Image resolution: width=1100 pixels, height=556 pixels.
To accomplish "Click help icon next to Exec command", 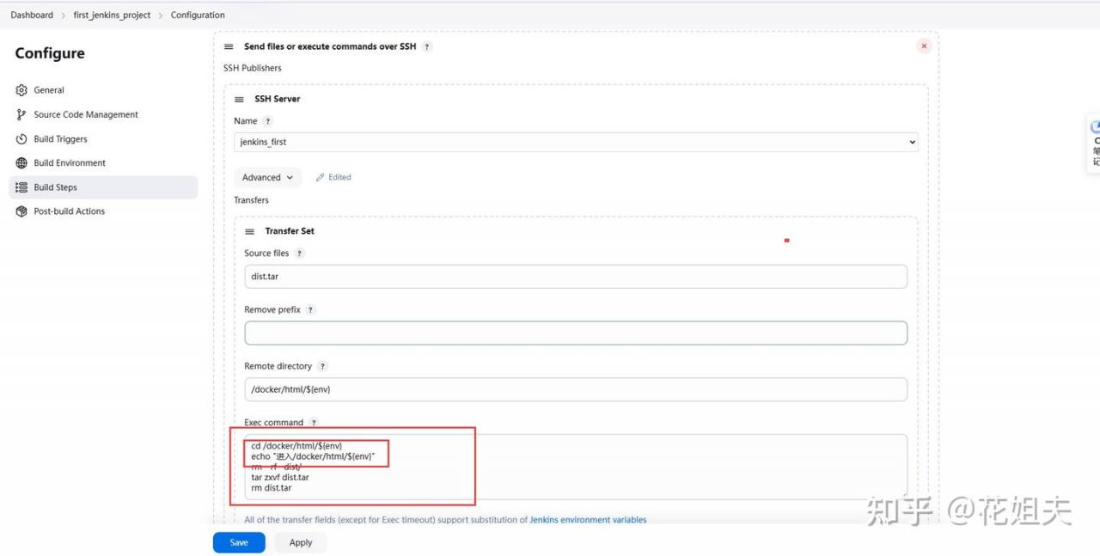I will pos(314,423).
